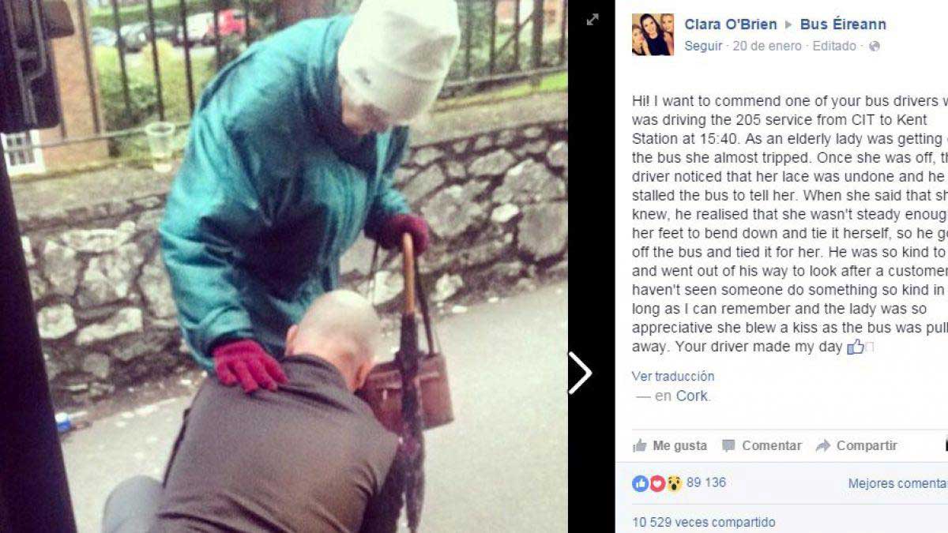View the Editado edit history
The width and height of the screenshot is (948, 533).
point(835,46)
